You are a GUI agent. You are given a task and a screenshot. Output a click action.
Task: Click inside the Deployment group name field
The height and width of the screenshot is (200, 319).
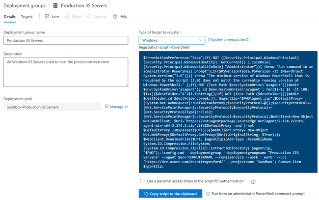tap(66, 40)
